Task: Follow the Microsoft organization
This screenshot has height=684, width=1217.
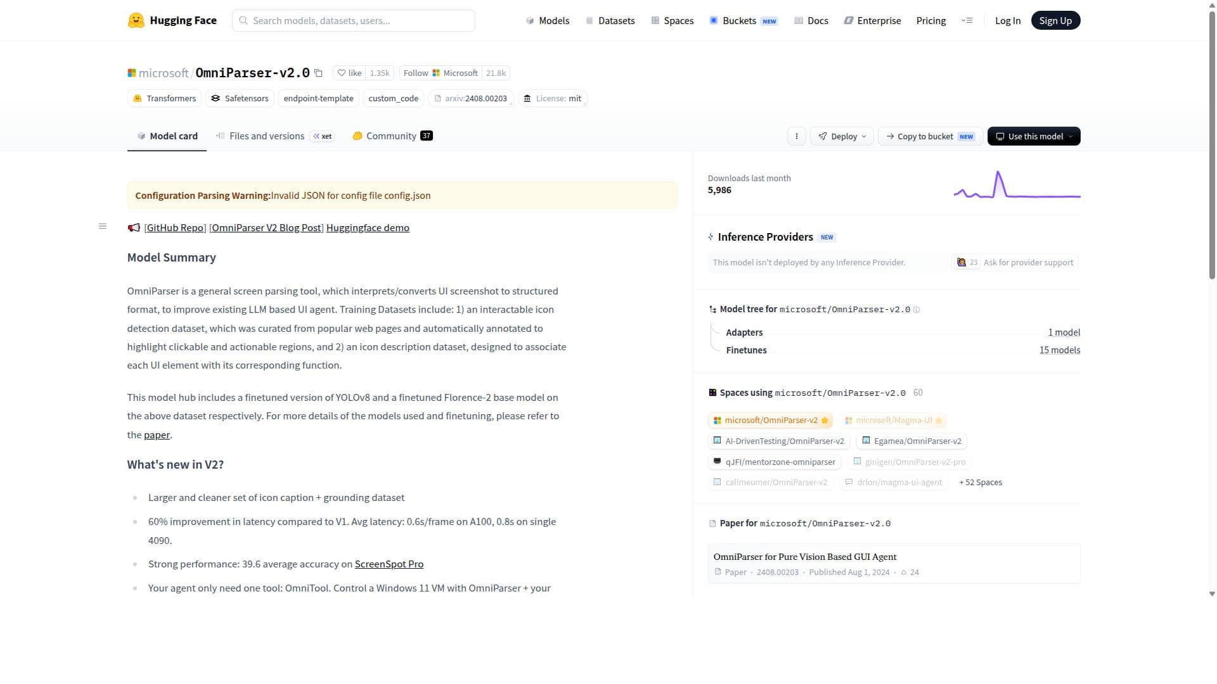Action: 441,73
